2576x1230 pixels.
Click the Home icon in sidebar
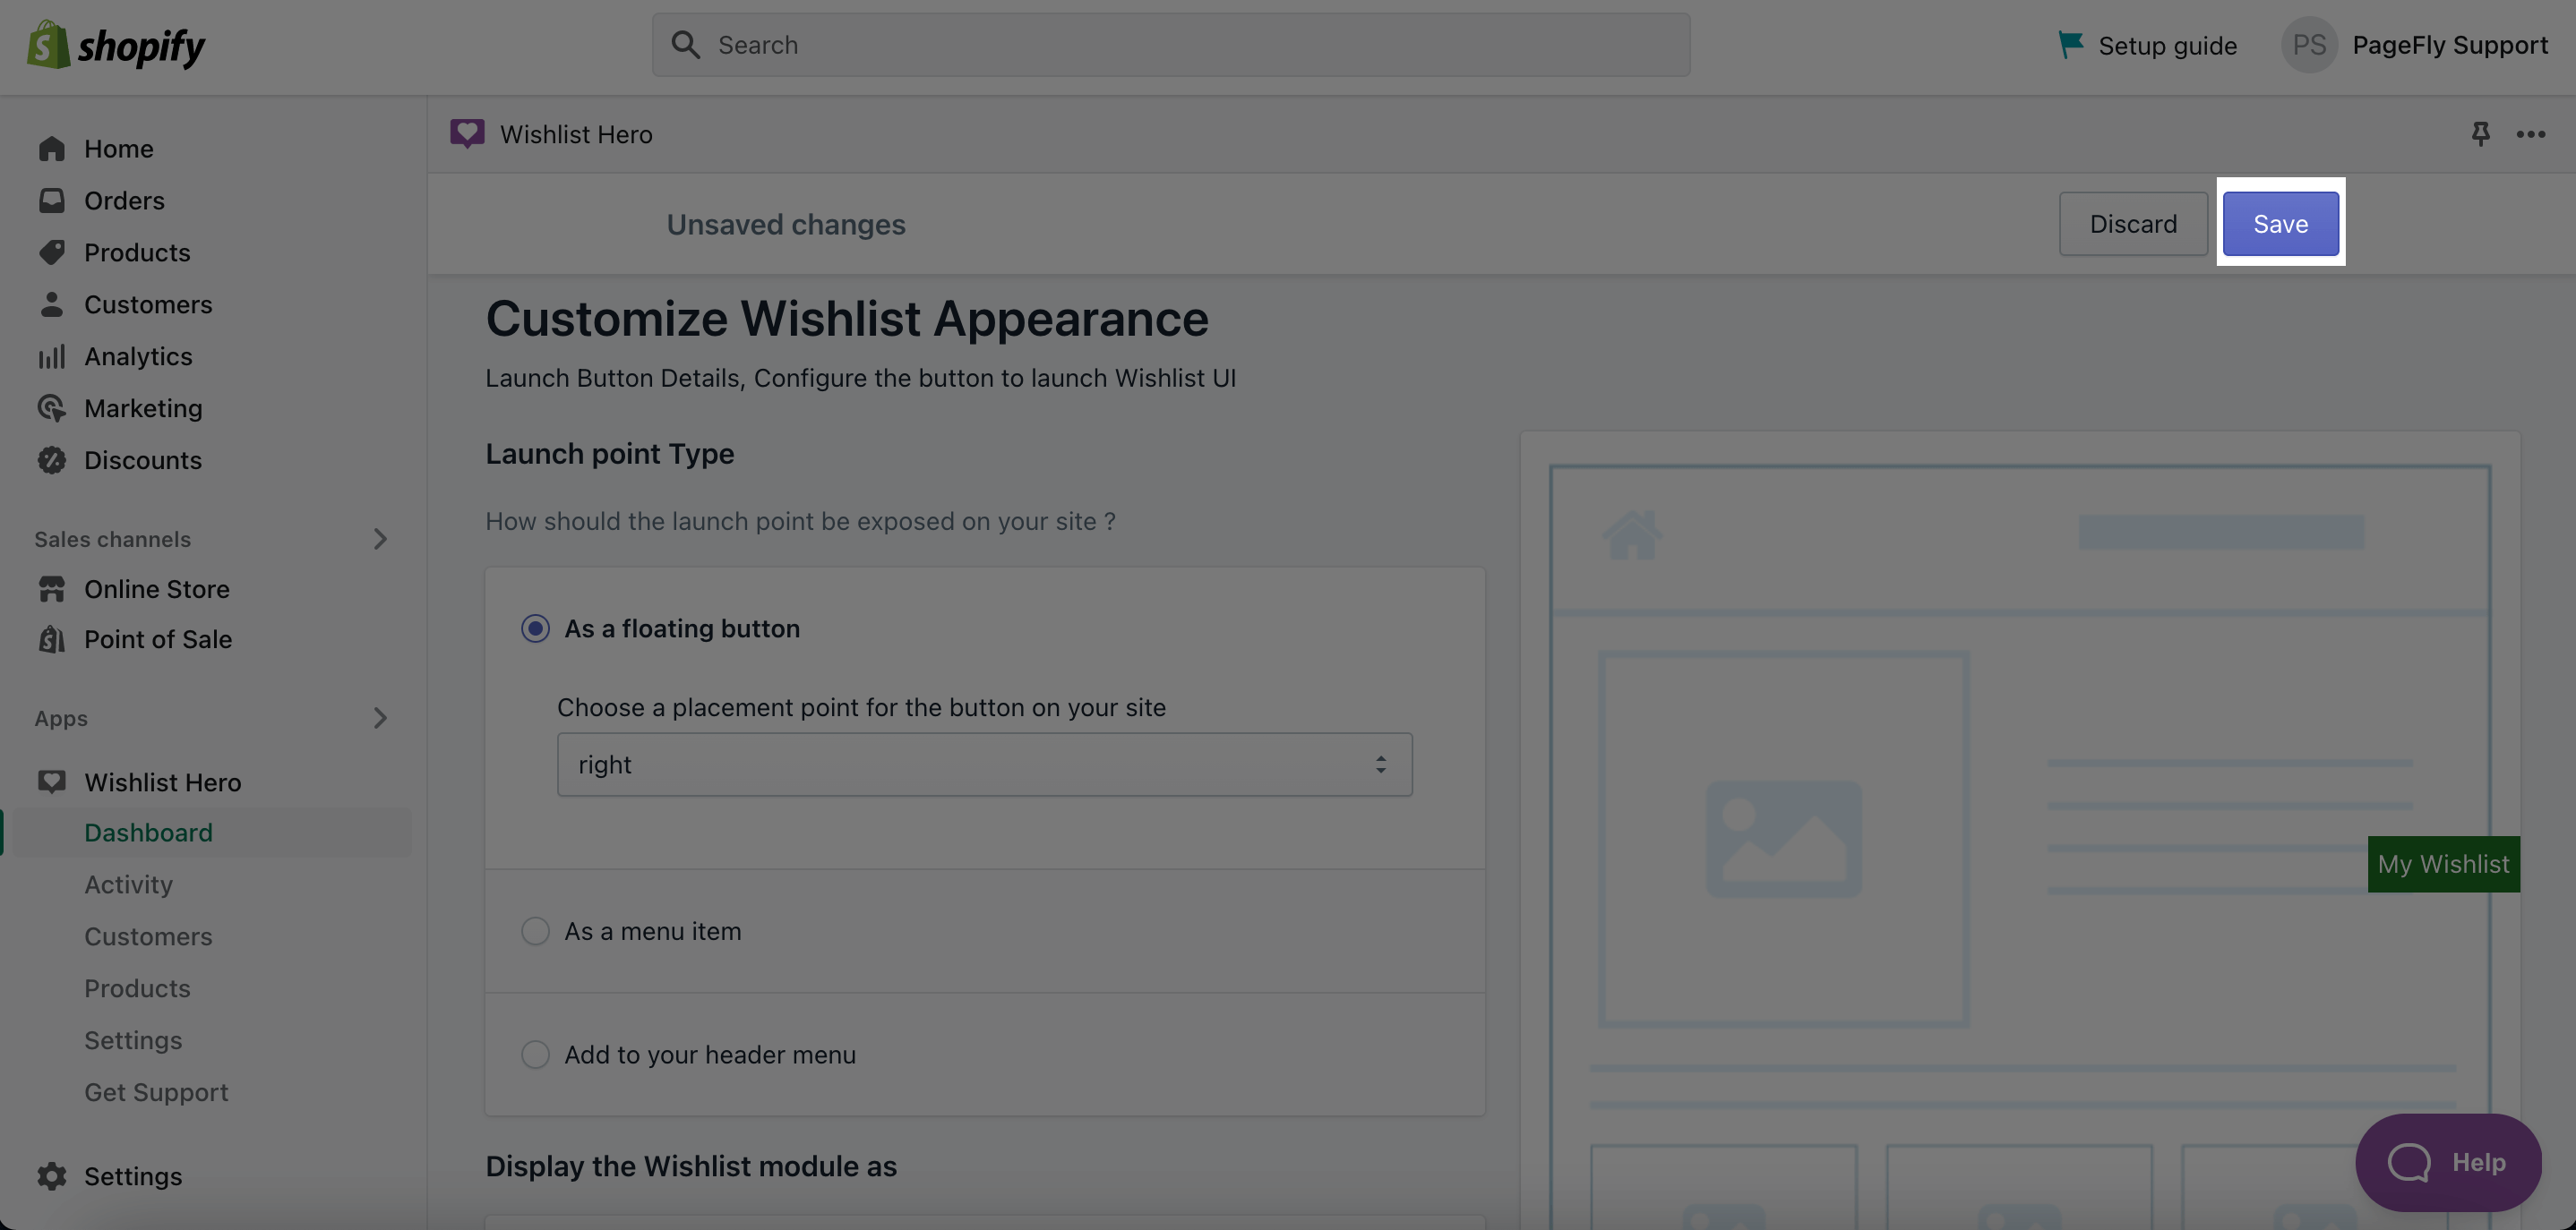point(52,149)
